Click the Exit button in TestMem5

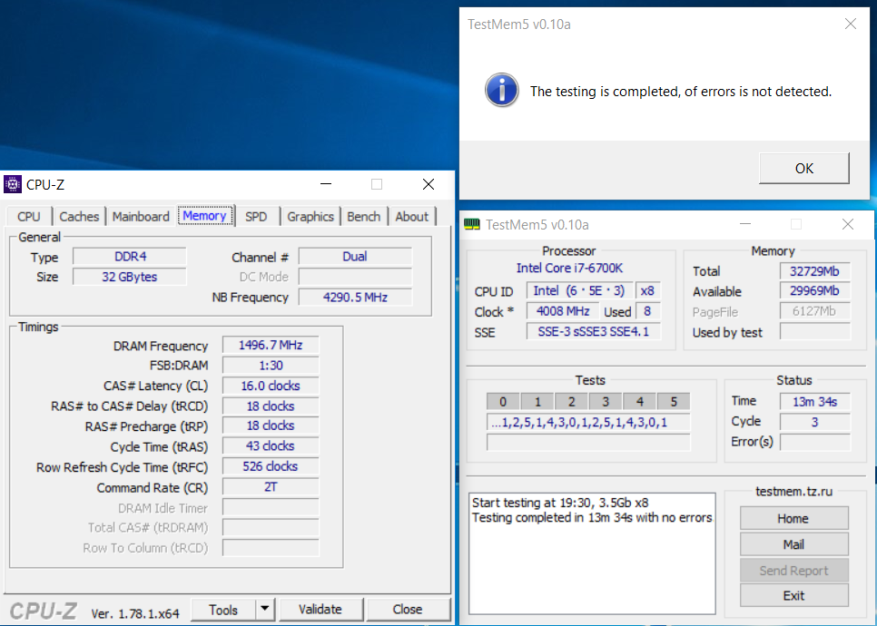point(793,595)
